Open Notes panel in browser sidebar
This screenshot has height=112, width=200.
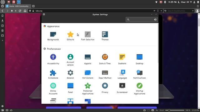pos(2,30)
